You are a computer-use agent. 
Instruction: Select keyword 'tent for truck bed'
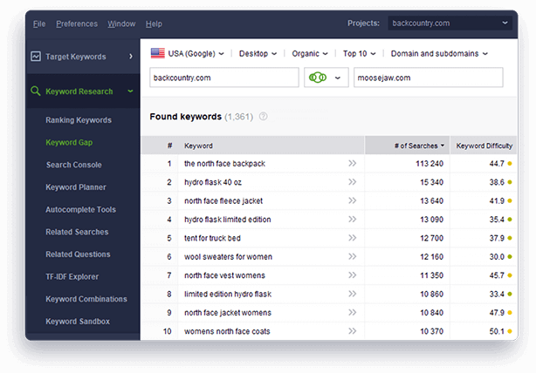coord(212,238)
